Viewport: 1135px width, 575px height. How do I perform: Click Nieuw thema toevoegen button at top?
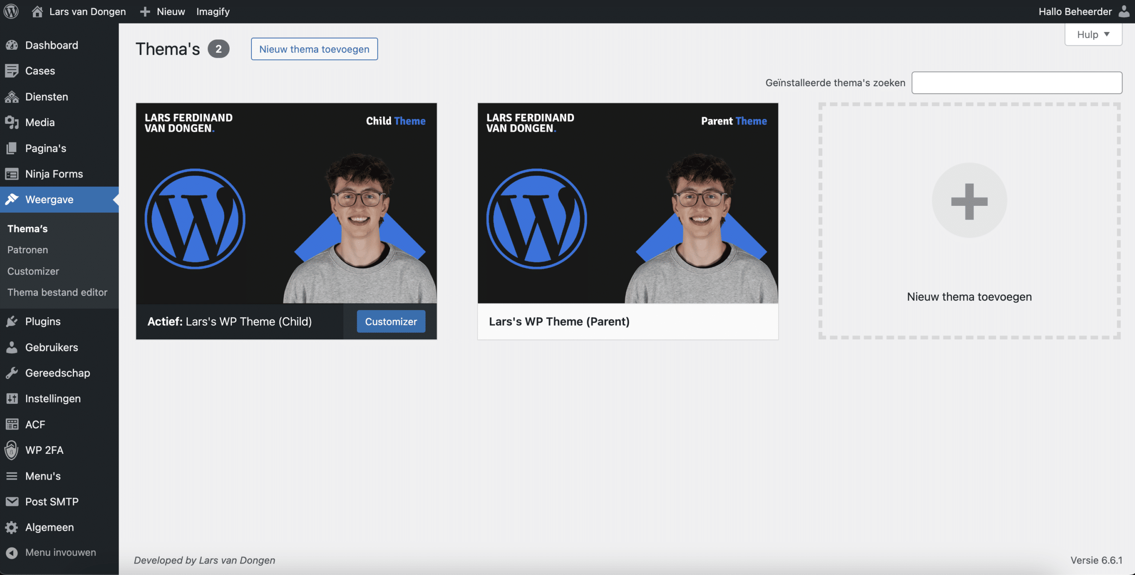(x=315, y=49)
